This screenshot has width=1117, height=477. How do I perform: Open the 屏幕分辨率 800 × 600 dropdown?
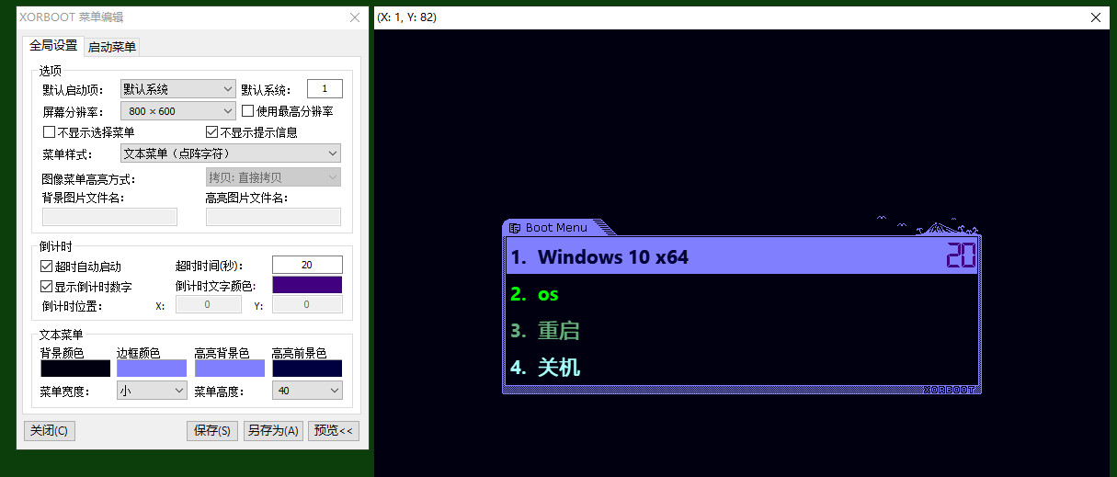click(x=178, y=111)
